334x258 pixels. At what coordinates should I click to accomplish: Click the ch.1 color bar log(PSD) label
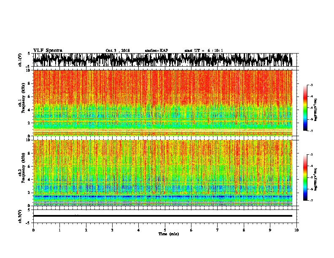[x=315, y=110]
